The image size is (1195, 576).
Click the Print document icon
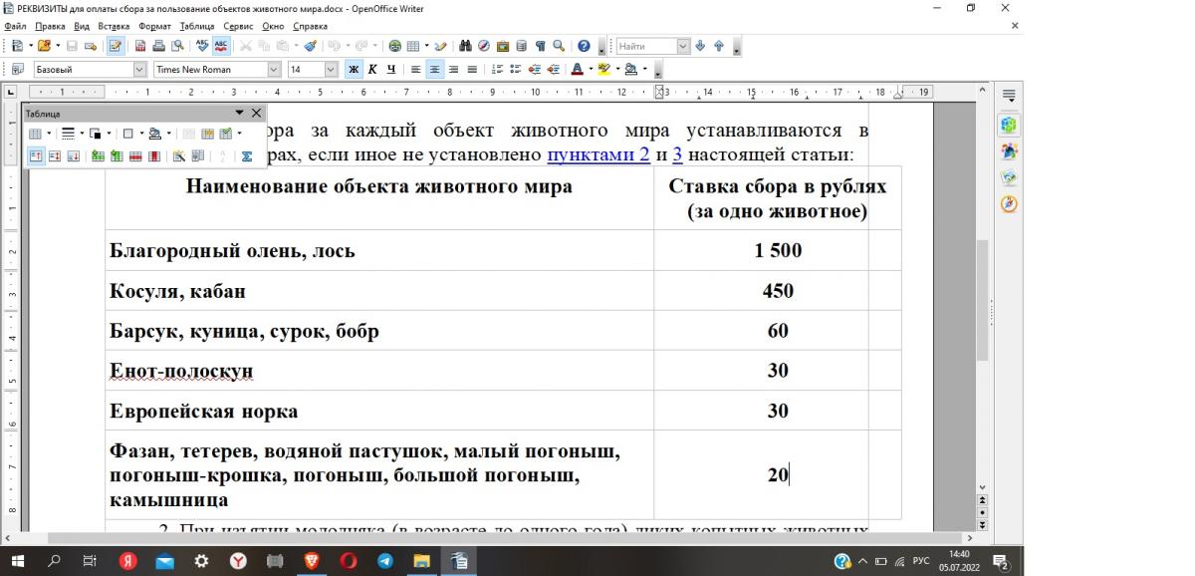tap(158, 46)
